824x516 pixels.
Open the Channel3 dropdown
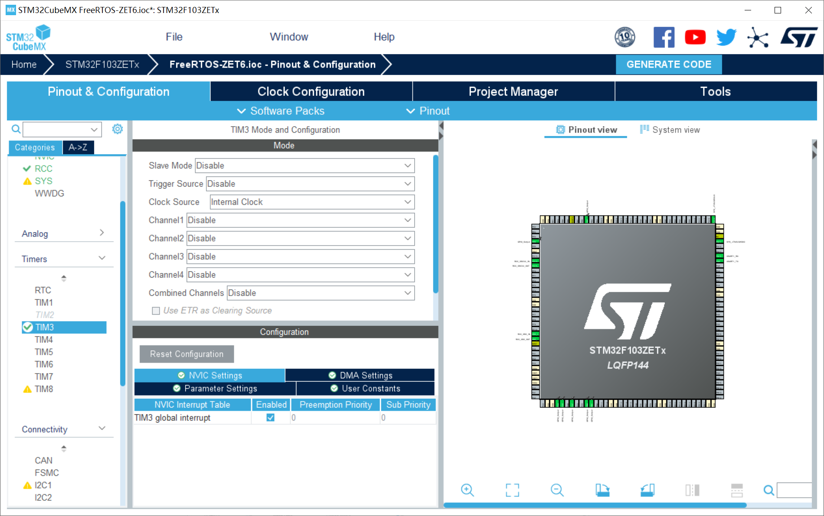tap(301, 256)
